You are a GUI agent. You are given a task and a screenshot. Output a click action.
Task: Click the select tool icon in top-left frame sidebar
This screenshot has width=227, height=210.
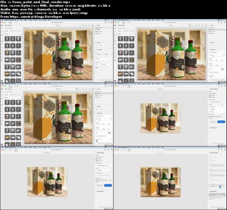coord(2,28)
